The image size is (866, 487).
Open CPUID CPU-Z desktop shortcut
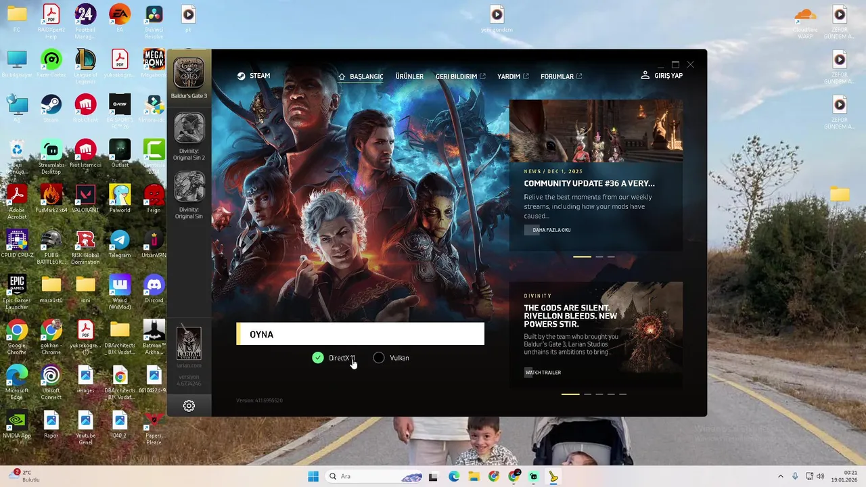point(17,243)
